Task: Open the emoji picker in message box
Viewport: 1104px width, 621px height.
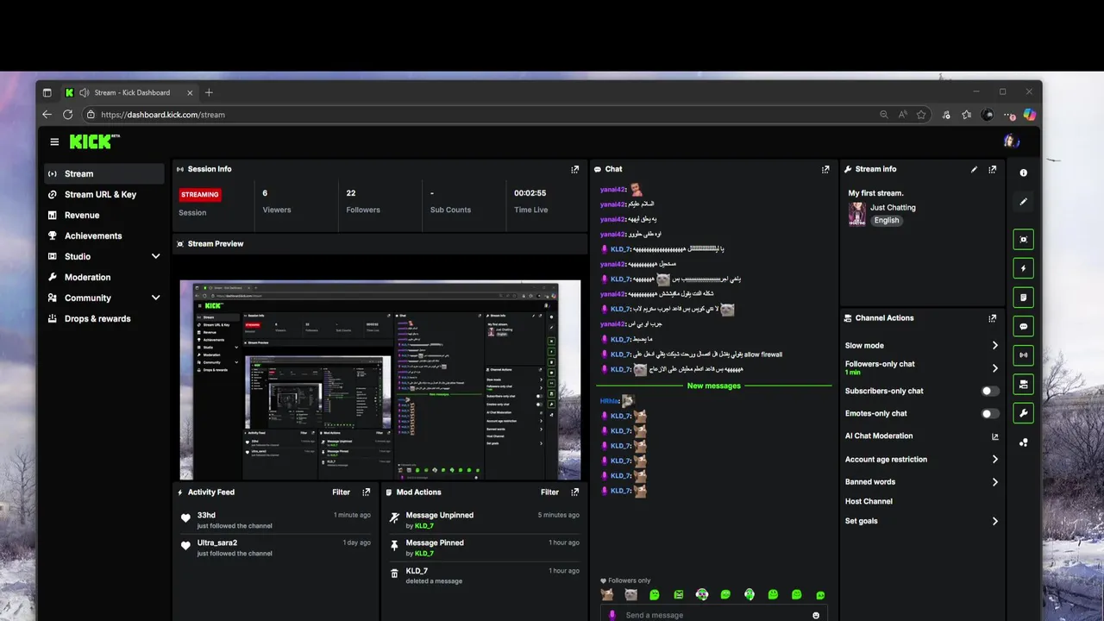Action: tap(816, 615)
